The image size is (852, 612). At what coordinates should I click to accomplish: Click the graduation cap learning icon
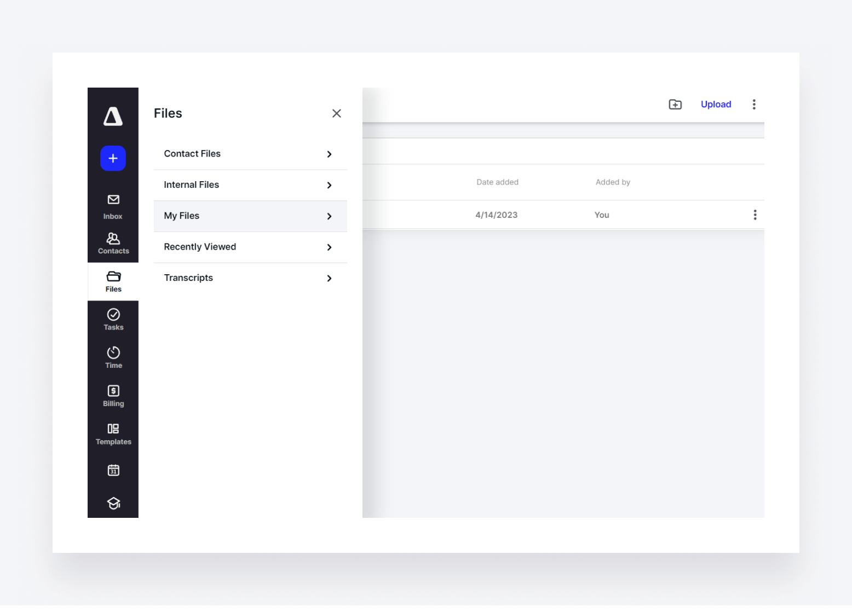113,503
